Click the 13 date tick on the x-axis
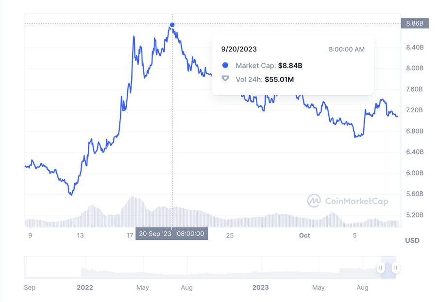This screenshot has width=437, height=302. (x=80, y=235)
